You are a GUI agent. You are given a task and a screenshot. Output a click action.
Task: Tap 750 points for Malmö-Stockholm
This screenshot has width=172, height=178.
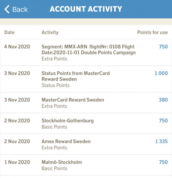[x=163, y=162]
